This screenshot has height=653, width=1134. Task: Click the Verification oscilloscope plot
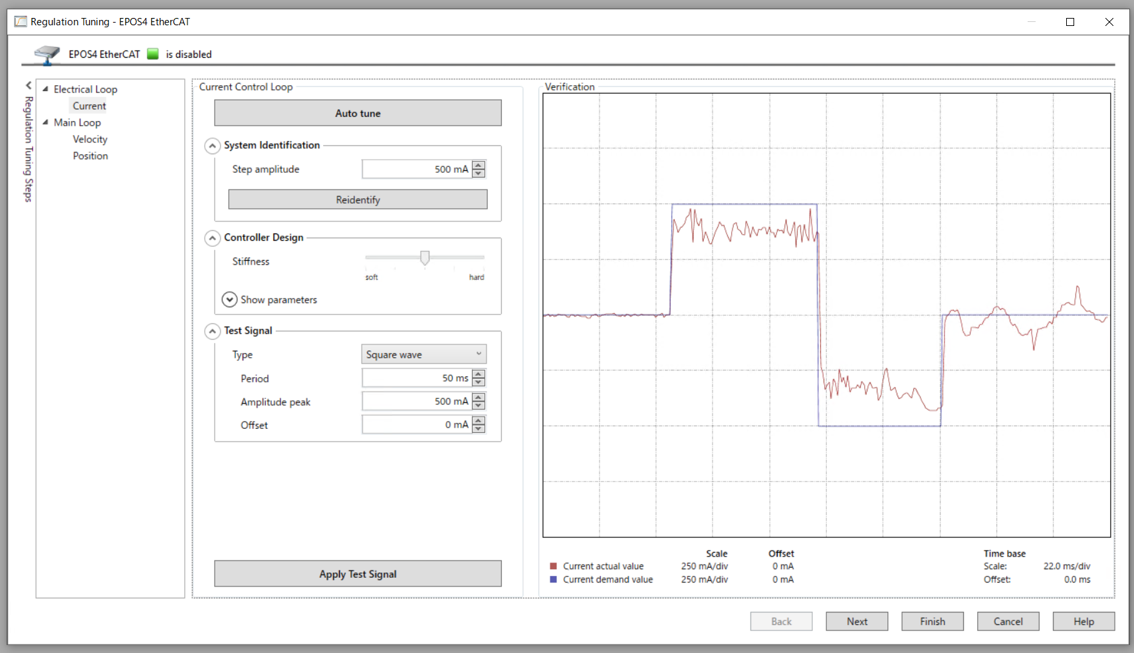click(826, 315)
